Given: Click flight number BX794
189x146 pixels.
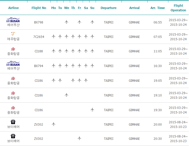Looking at the screenshot, I should click(39, 66).
